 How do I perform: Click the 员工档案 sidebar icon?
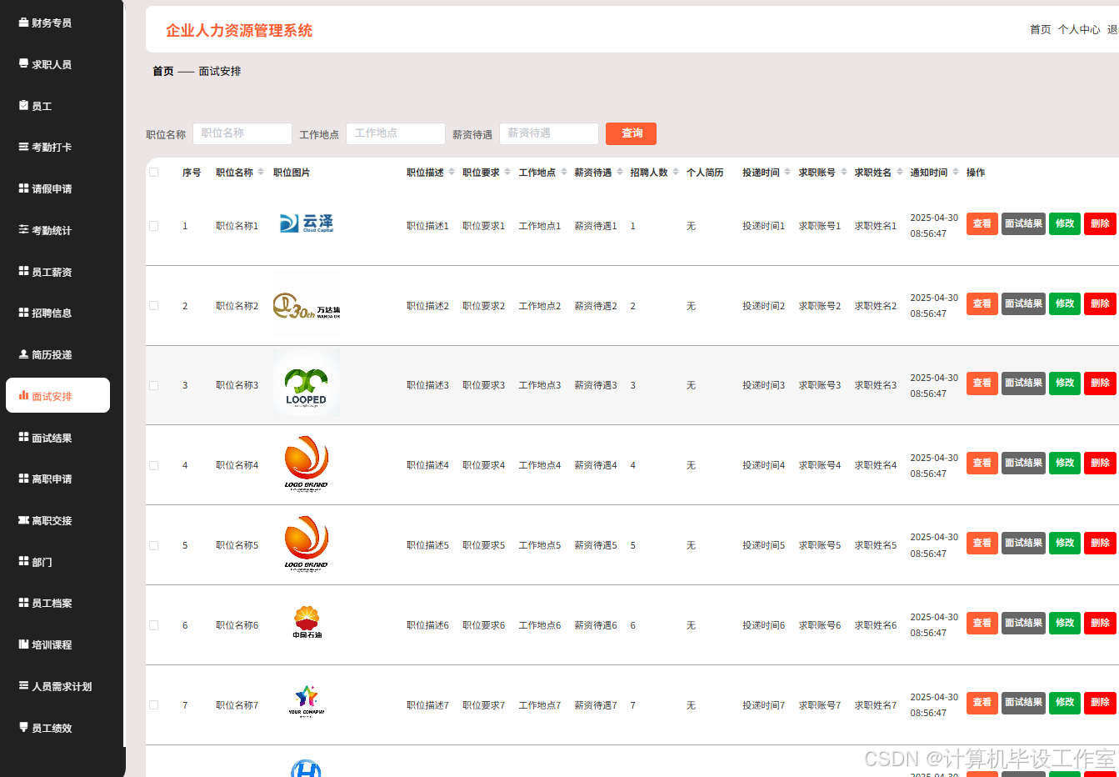[23, 603]
